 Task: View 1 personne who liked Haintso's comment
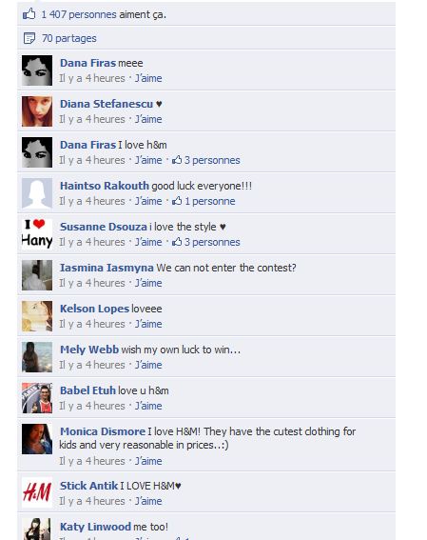(x=210, y=201)
